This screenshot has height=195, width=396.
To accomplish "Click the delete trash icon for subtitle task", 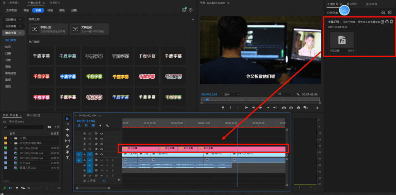I will click(x=391, y=21).
